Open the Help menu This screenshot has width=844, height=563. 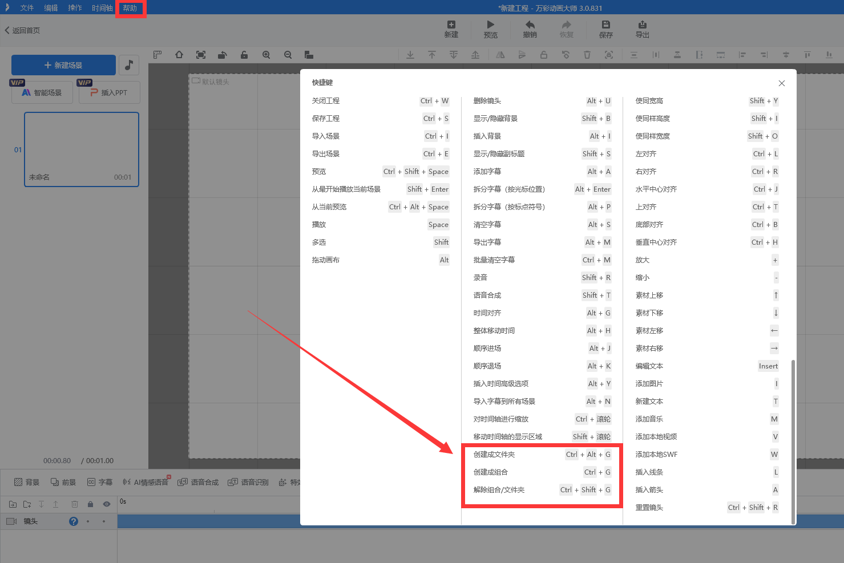point(130,8)
